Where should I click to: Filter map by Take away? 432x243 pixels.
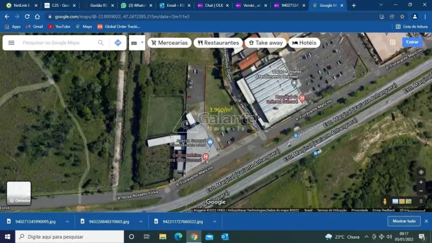(266, 43)
